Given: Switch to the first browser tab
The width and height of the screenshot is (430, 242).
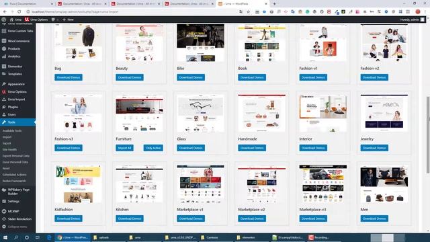Looking at the screenshot, I should [x=28, y=4].
